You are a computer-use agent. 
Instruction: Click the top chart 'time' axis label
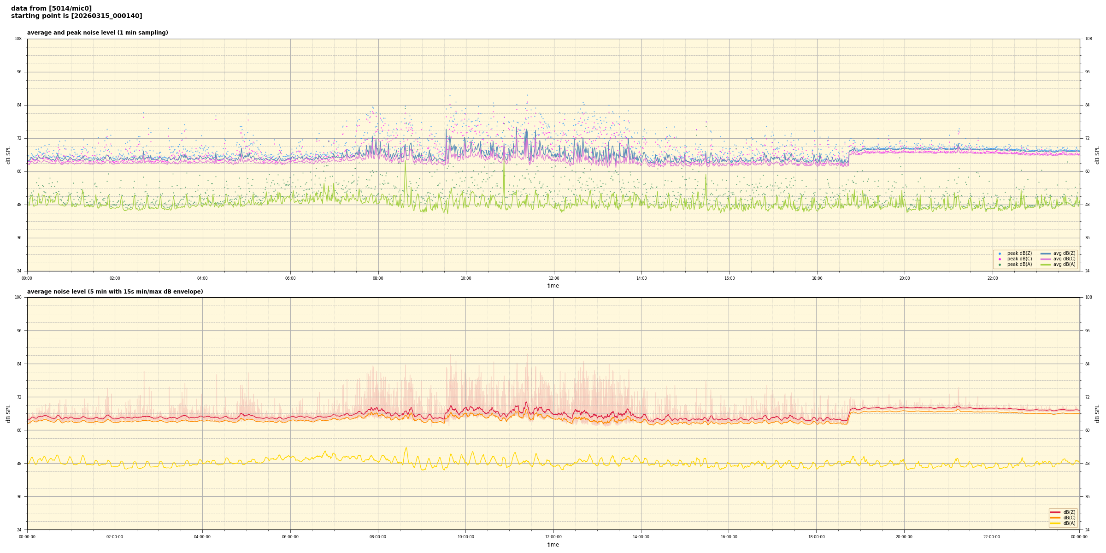(x=553, y=286)
